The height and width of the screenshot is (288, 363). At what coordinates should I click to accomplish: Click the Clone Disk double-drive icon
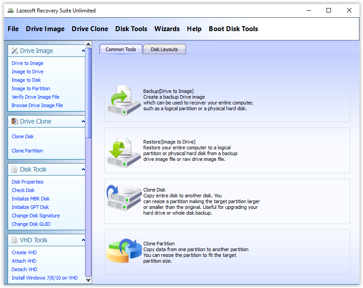coord(124,198)
